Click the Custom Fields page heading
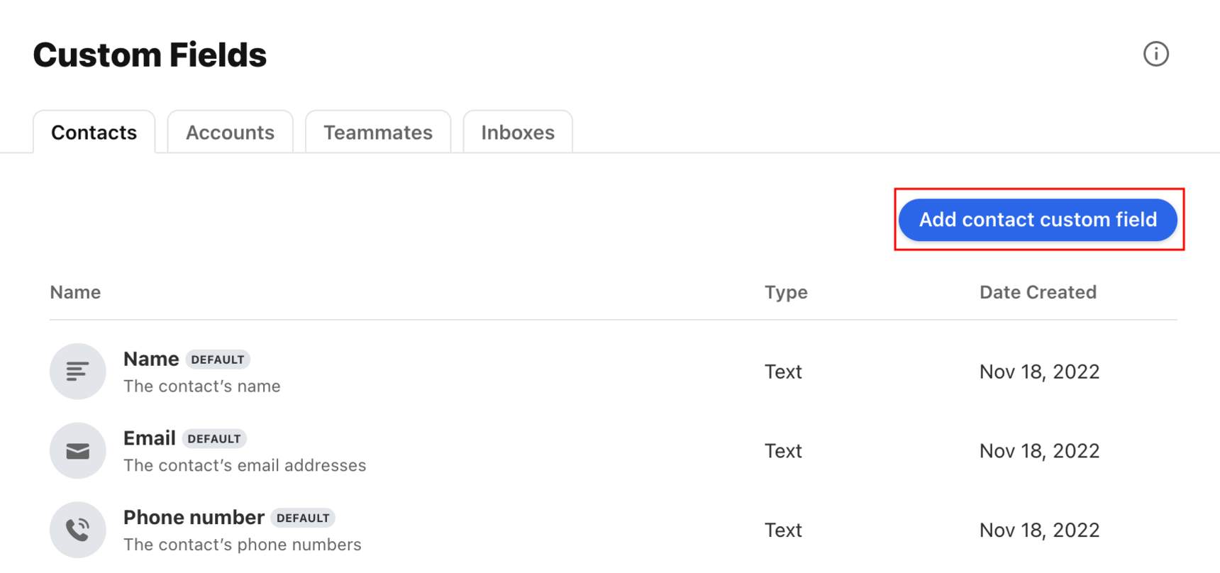This screenshot has height=573, width=1220. 150,55
